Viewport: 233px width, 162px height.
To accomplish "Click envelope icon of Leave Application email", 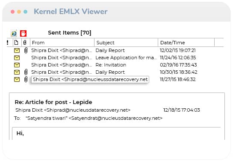I will (17, 58).
